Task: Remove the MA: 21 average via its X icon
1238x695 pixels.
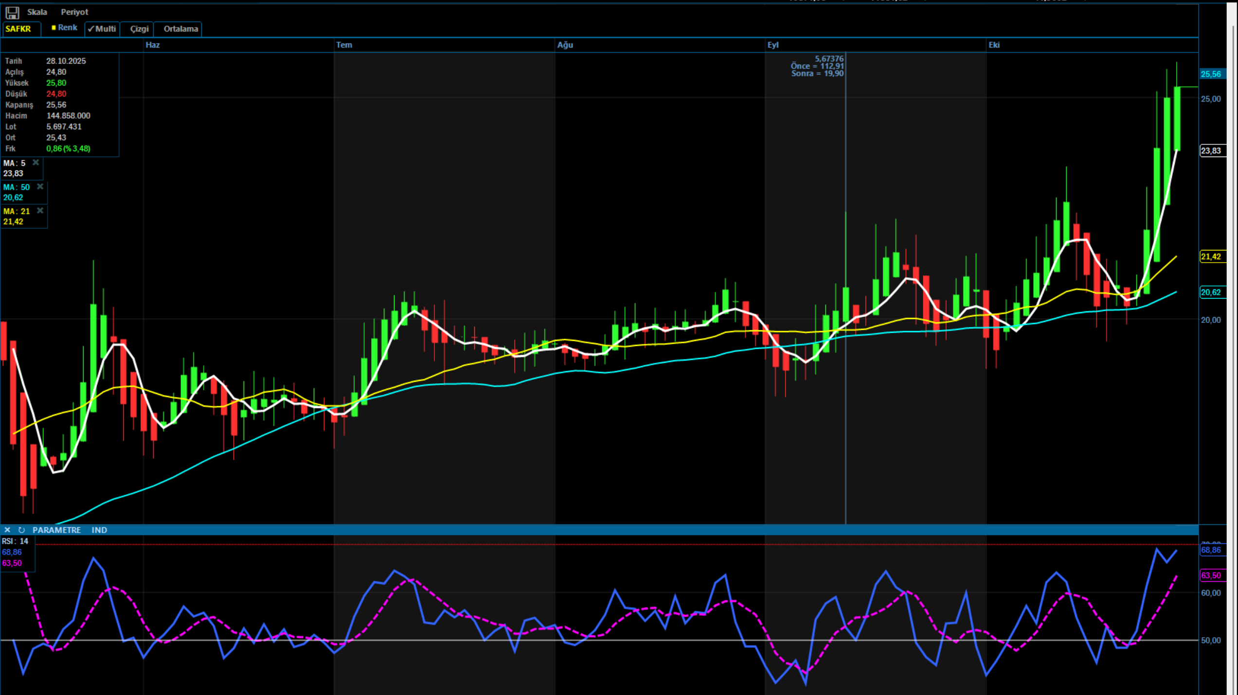Action: [x=39, y=211]
